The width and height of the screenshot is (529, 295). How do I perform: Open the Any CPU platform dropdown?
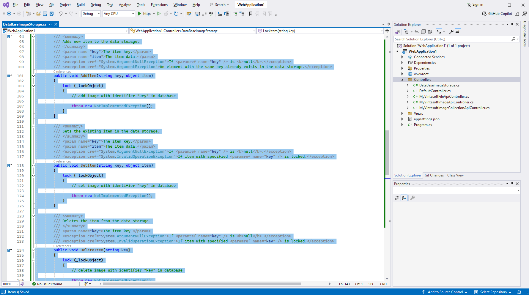[x=119, y=14]
